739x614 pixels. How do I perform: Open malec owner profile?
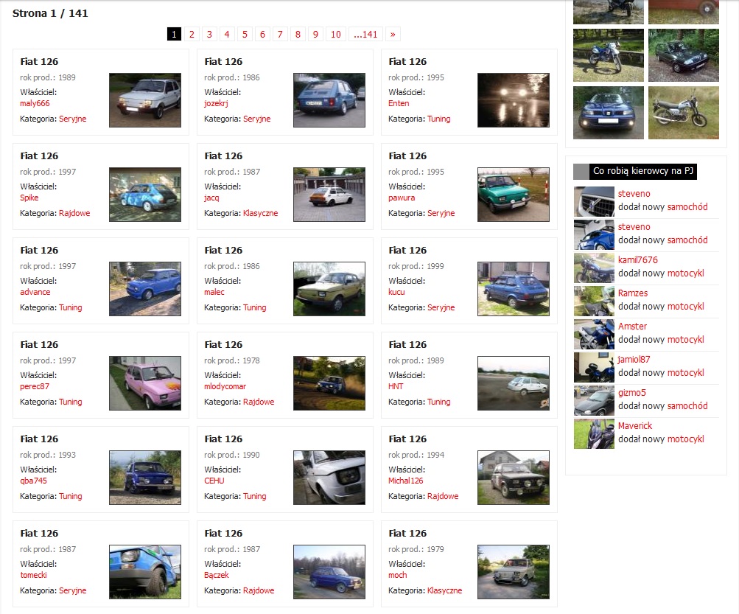(214, 292)
